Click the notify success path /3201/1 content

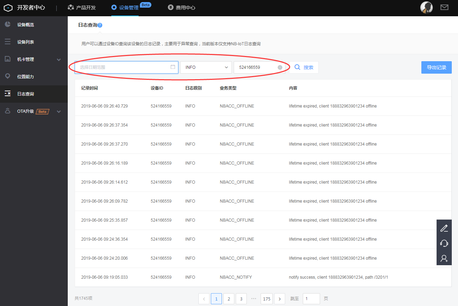338,277
